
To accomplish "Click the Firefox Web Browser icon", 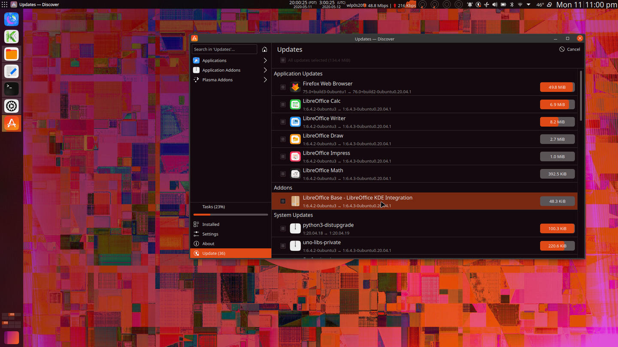I will [295, 87].
